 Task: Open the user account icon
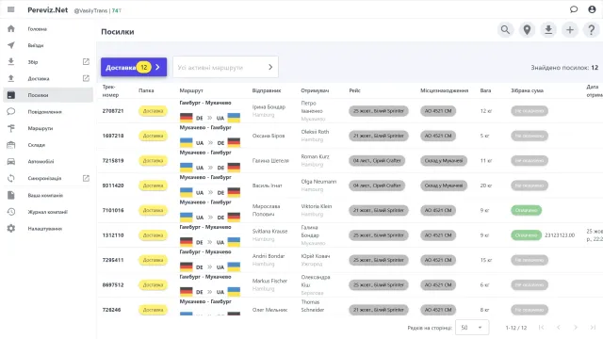coord(592,9)
